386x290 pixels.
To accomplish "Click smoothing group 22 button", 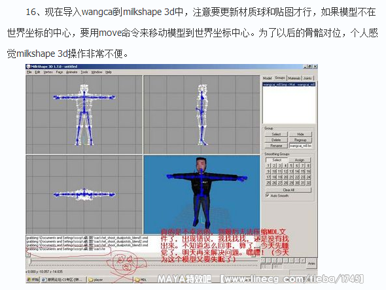I will click(x=297, y=177).
